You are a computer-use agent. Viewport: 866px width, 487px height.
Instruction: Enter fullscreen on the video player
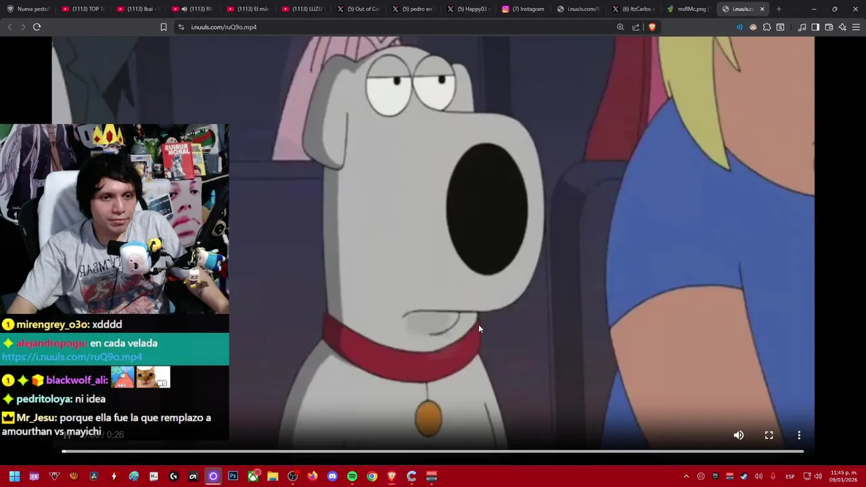[769, 435]
